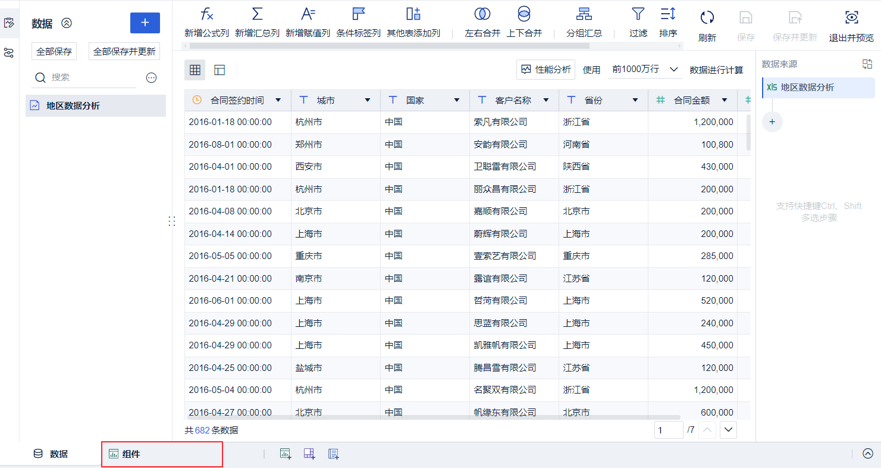Switch to table grid view

click(x=195, y=70)
